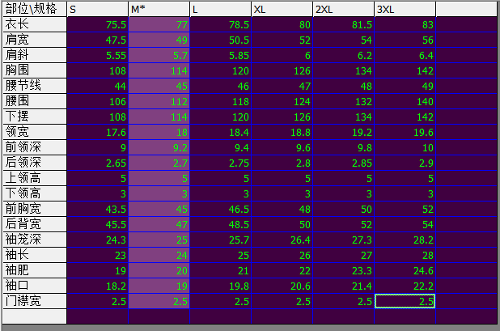Click 下摆 L cell value 120

coord(221,117)
